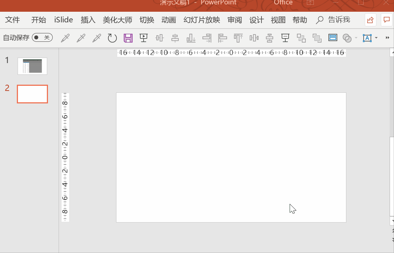Select the blank slide 2 thumbnail
This screenshot has width=394, height=253.
pyautogui.click(x=33, y=94)
